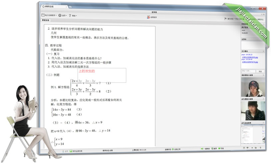Click the chat timestamp yoyo 19:38:23
This screenshot has width=271, height=164.
coord(247,55)
